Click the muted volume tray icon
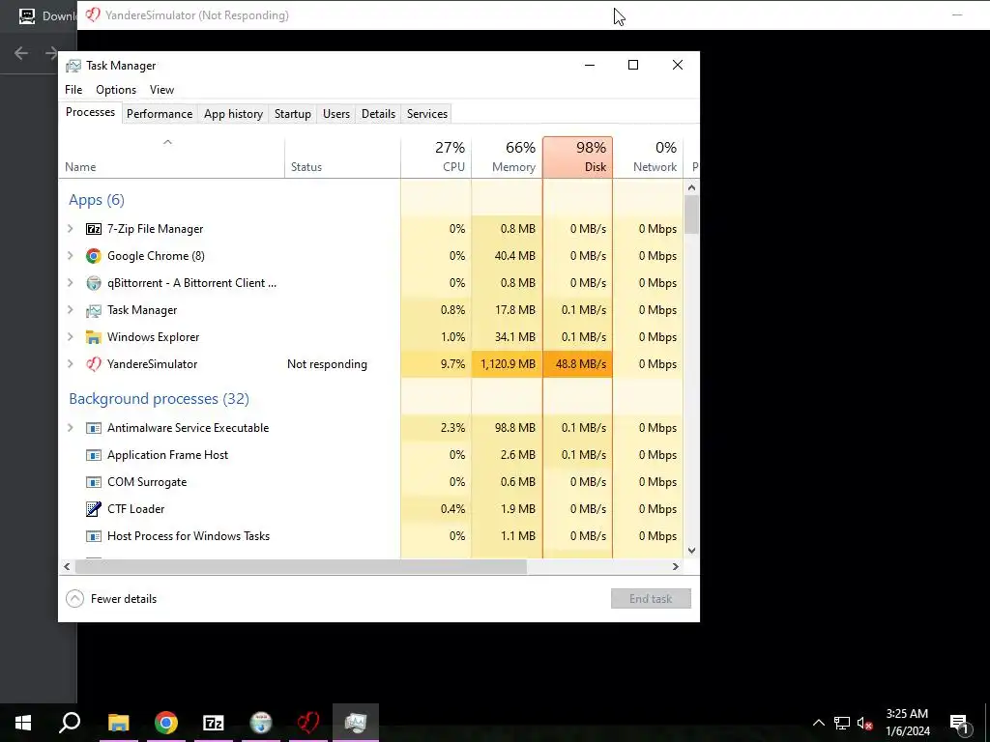This screenshot has width=990, height=742. coord(864,723)
